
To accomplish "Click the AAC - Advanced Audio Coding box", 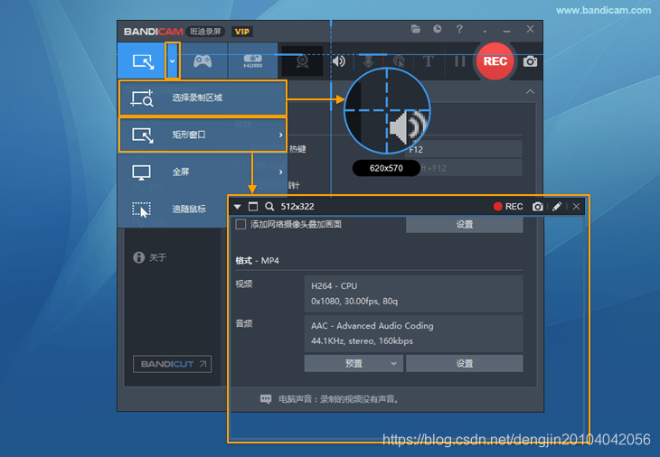I will coord(413,333).
